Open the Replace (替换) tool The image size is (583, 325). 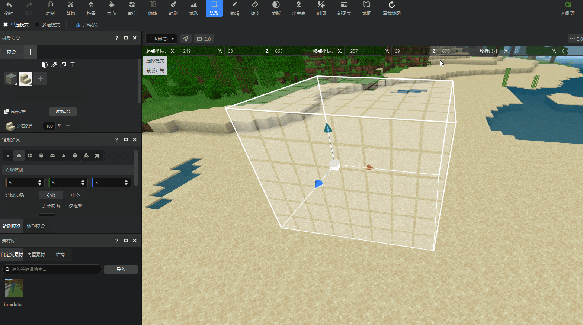pyautogui.click(x=132, y=9)
